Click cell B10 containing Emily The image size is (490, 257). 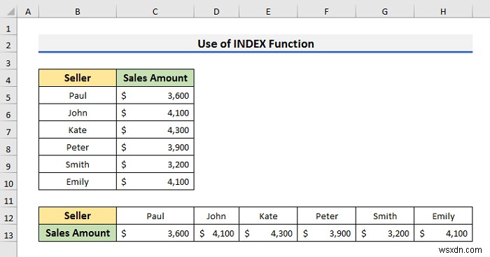(78, 181)
